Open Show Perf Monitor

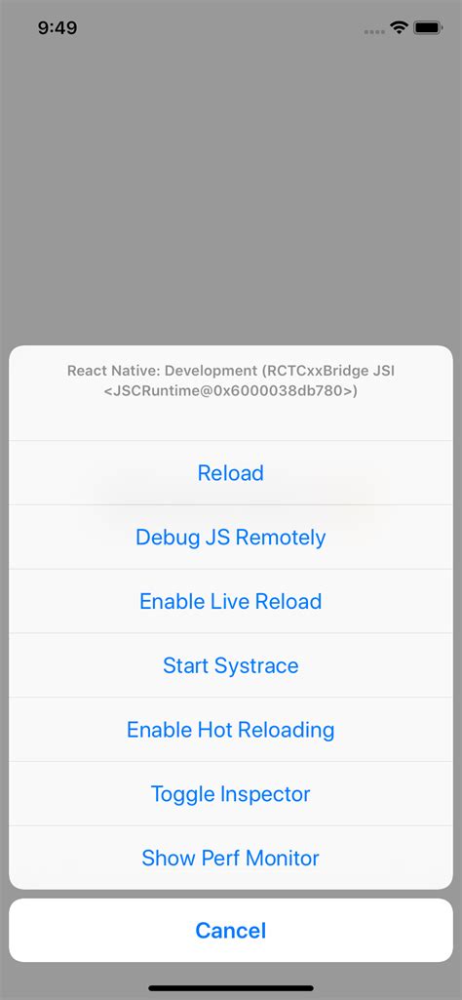(x=231, y=858)
